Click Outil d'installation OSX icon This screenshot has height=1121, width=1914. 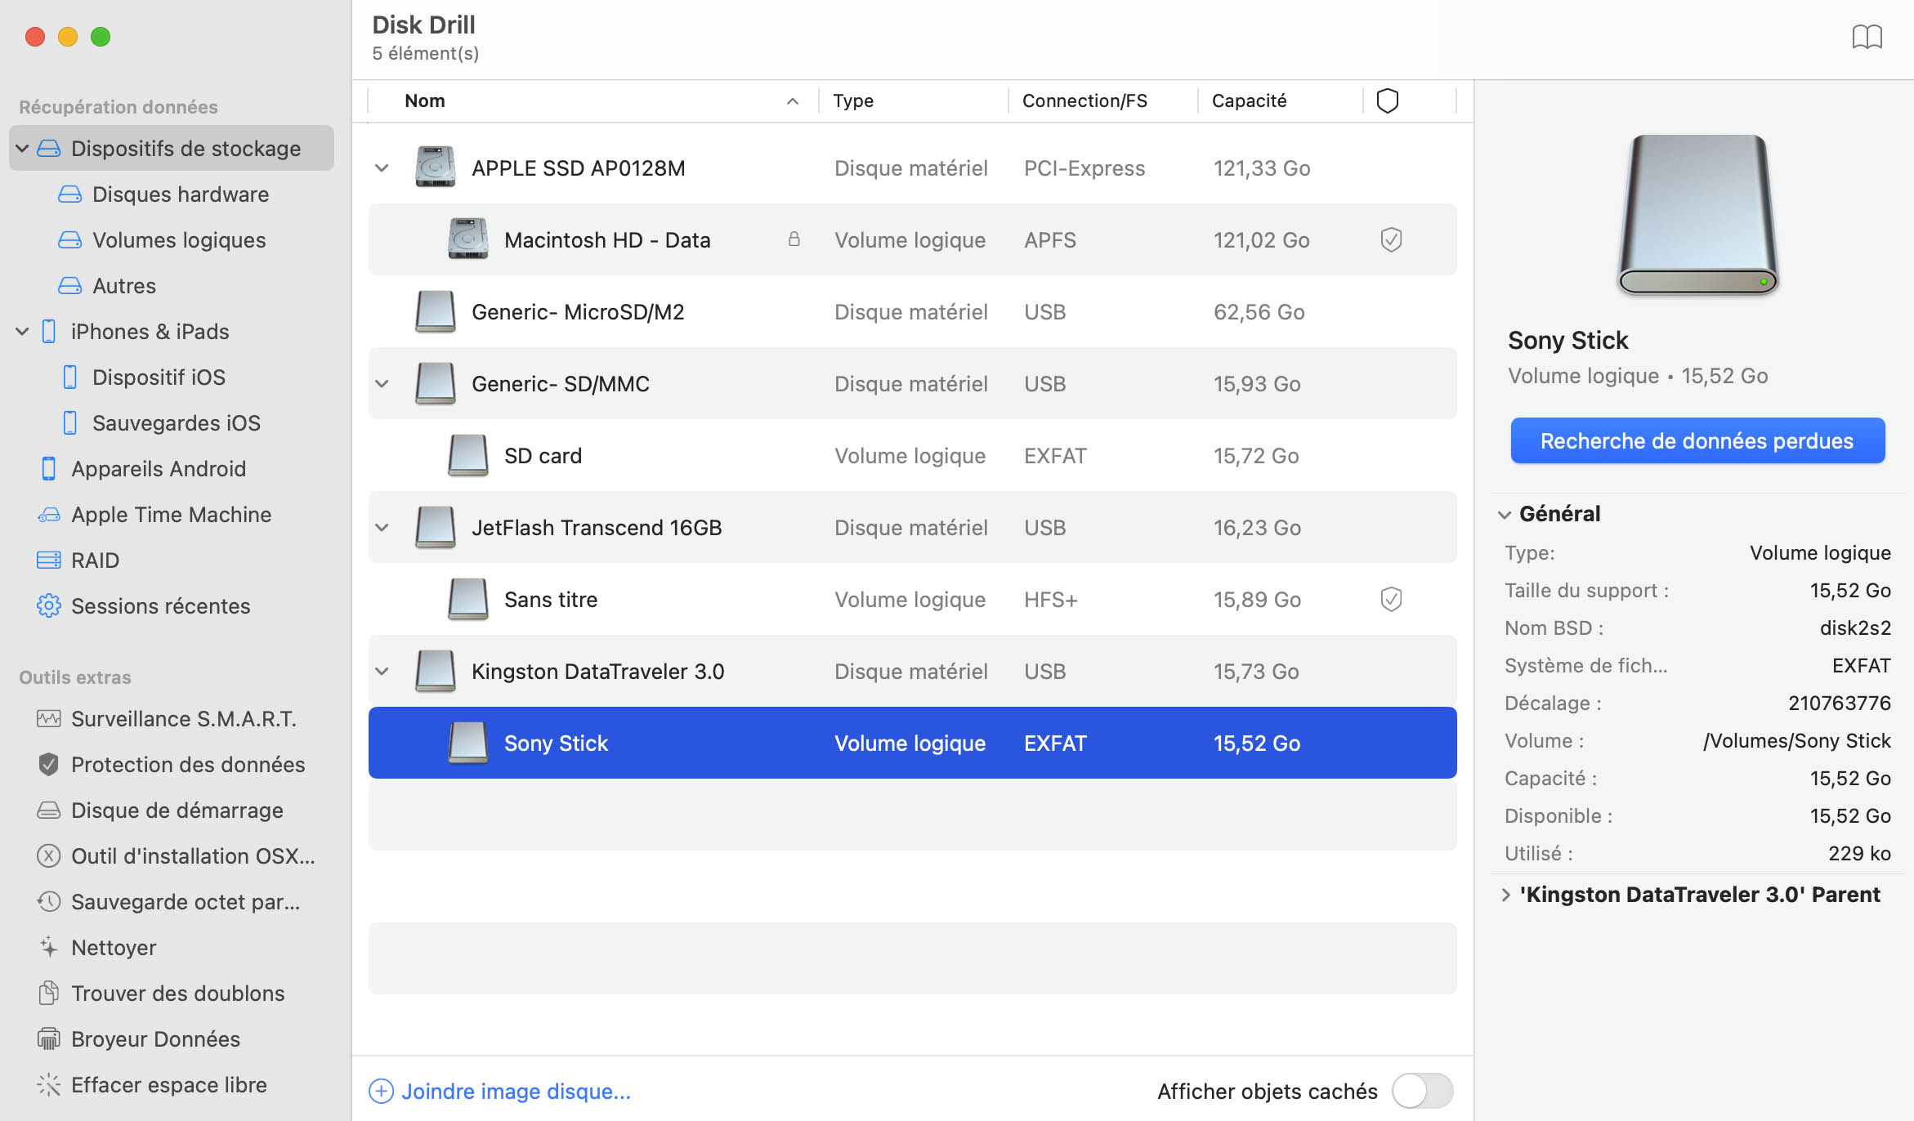(49, 856)
